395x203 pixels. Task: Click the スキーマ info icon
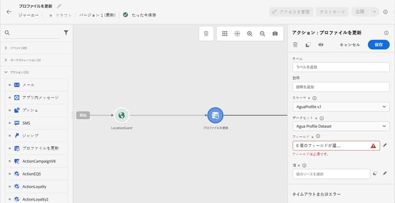[x=314, y=98]
